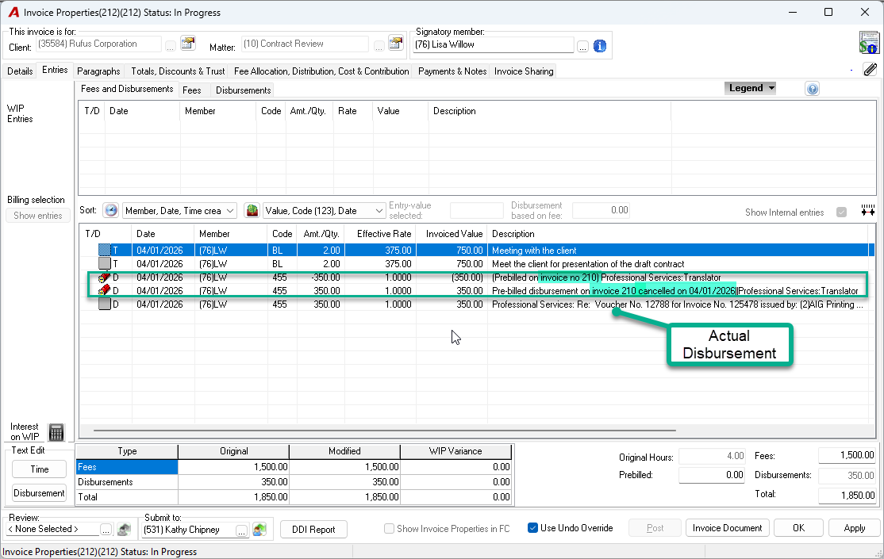
Task: Expand the Legend dropdown
Action: pyautogui.click(x=750, y=88)
